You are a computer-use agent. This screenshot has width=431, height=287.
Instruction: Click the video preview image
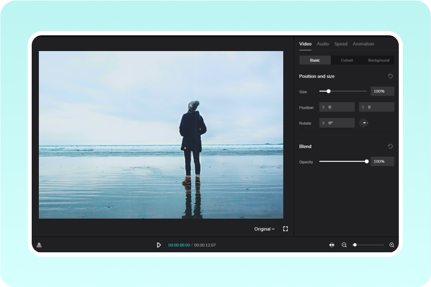point(161,135)
